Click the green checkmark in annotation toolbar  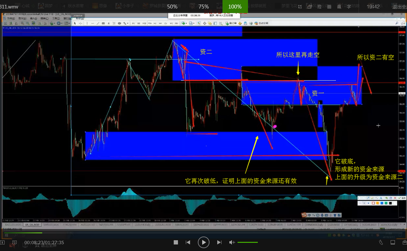(x=399, y=198)
